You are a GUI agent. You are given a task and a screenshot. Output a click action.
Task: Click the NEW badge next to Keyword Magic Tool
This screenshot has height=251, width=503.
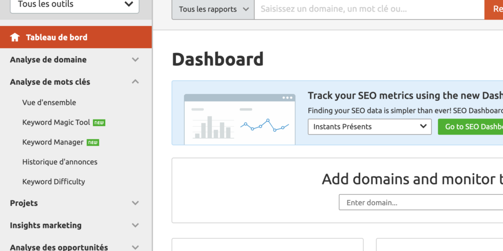click(x=99, y=122)
